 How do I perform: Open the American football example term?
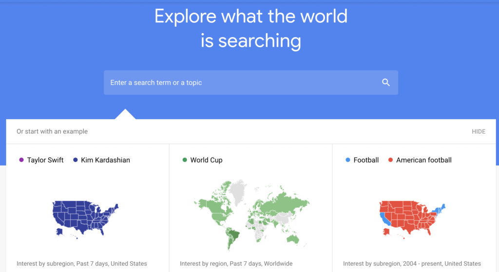click(x=423, y=160)
